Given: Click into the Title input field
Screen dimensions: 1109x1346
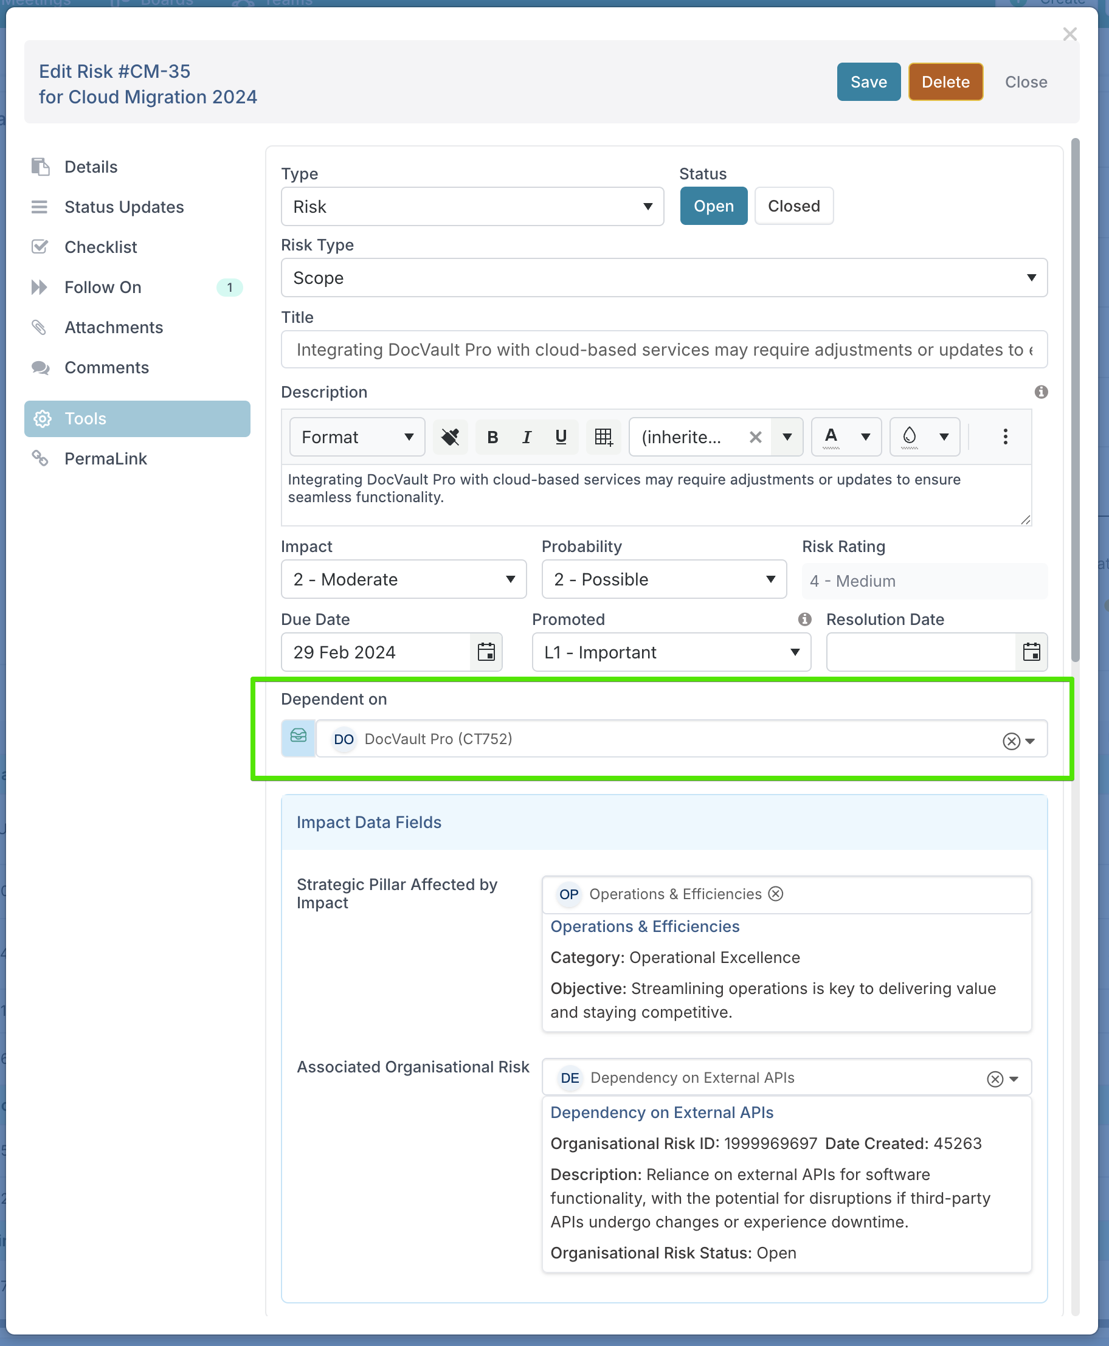Looking at the screenshot, I should [664, 350].
